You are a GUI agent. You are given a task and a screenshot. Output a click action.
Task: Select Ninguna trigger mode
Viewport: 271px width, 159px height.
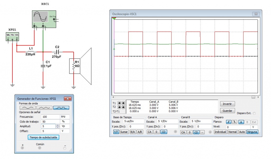[252, 132]
